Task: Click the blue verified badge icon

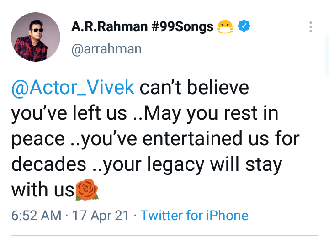Action: (x=244, y=26)
